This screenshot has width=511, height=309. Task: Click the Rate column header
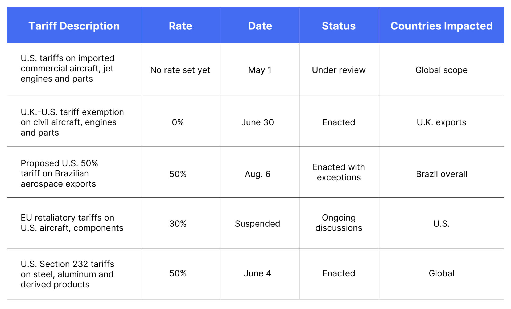180,26
